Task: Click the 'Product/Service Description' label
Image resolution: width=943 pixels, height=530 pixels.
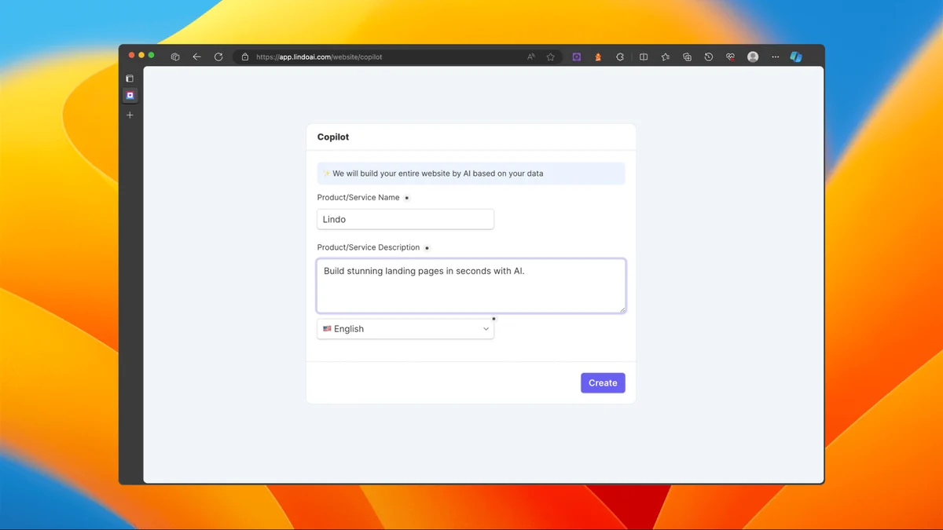Action: click(369, 247)
